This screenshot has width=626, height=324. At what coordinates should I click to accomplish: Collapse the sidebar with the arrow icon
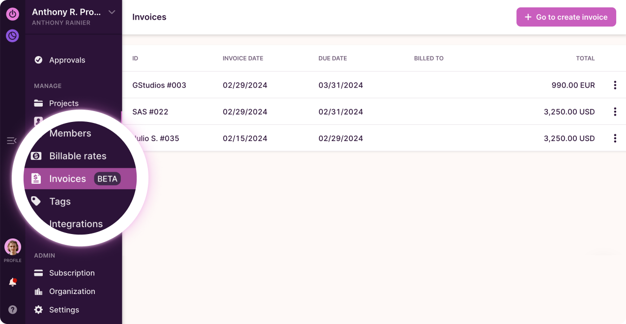tap(11, 141)
